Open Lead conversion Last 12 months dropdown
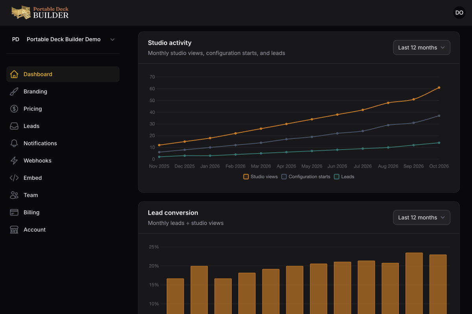 click(x=422, y=217)
